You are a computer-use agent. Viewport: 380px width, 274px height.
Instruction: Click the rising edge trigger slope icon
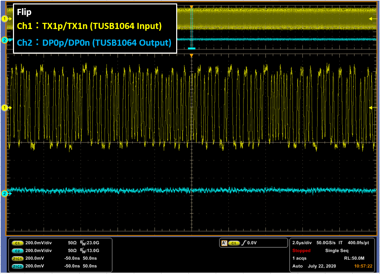tap(243, 243)
